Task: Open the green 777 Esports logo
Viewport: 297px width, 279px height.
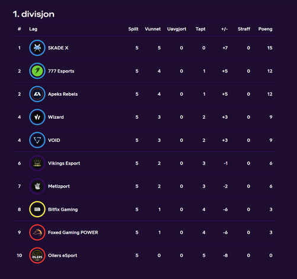Action: pyautogui.click(x=37, y=71)
